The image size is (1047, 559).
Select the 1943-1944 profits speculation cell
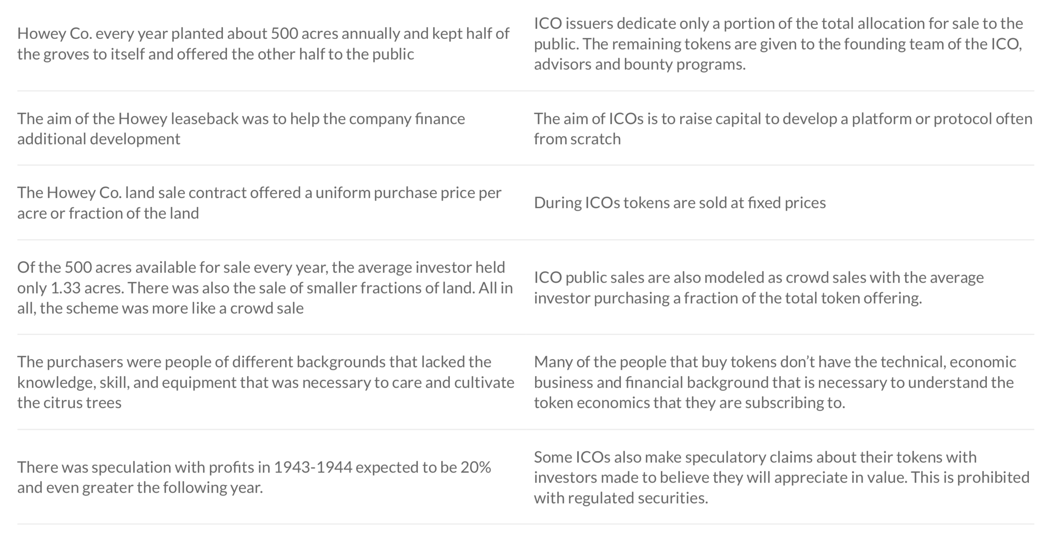click(x=254, y=477)
